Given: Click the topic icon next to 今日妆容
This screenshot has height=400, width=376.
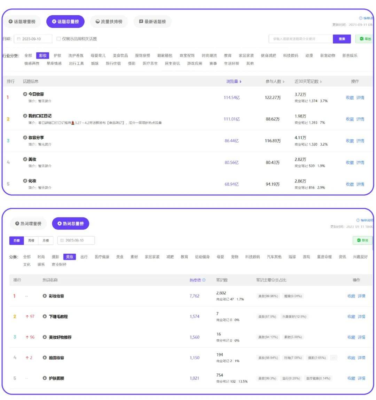Looking at the screenshot, I should pos(25,94).
